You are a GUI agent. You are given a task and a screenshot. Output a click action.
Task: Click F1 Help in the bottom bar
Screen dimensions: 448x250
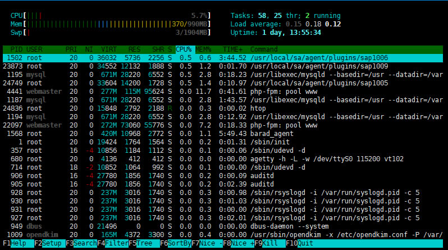pos(18,244)
